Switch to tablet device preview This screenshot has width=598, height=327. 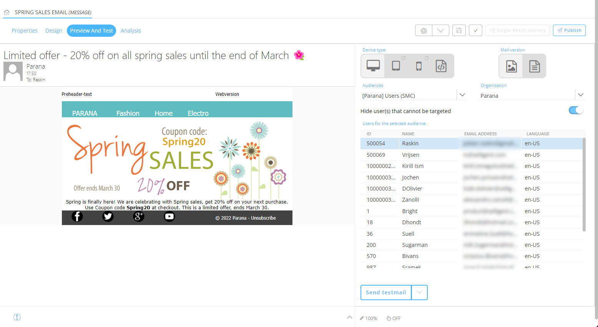click(396, 66)
